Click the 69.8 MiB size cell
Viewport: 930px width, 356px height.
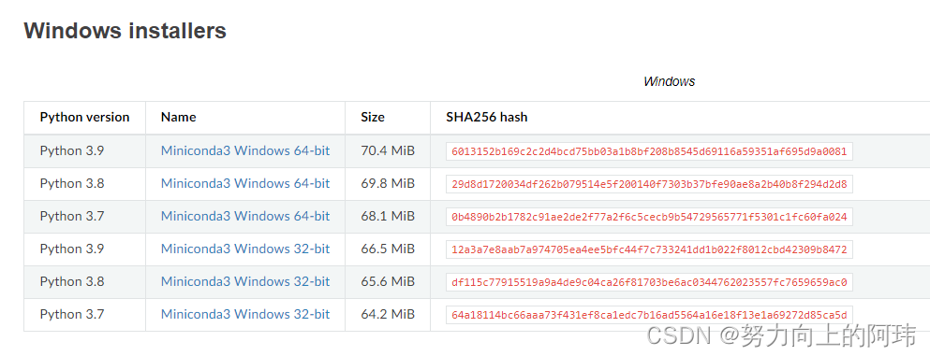tap(388, 183)
